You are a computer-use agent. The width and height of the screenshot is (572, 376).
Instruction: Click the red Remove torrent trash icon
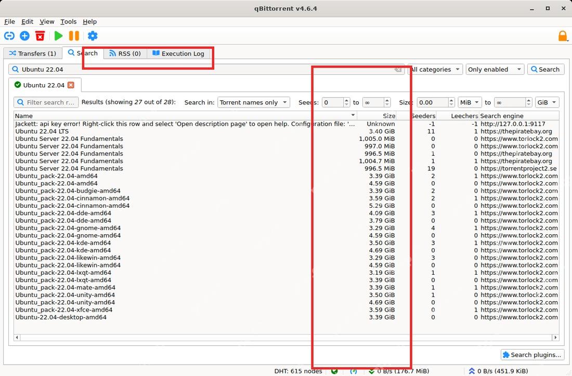pyautogui.click(x=40, y=36)
